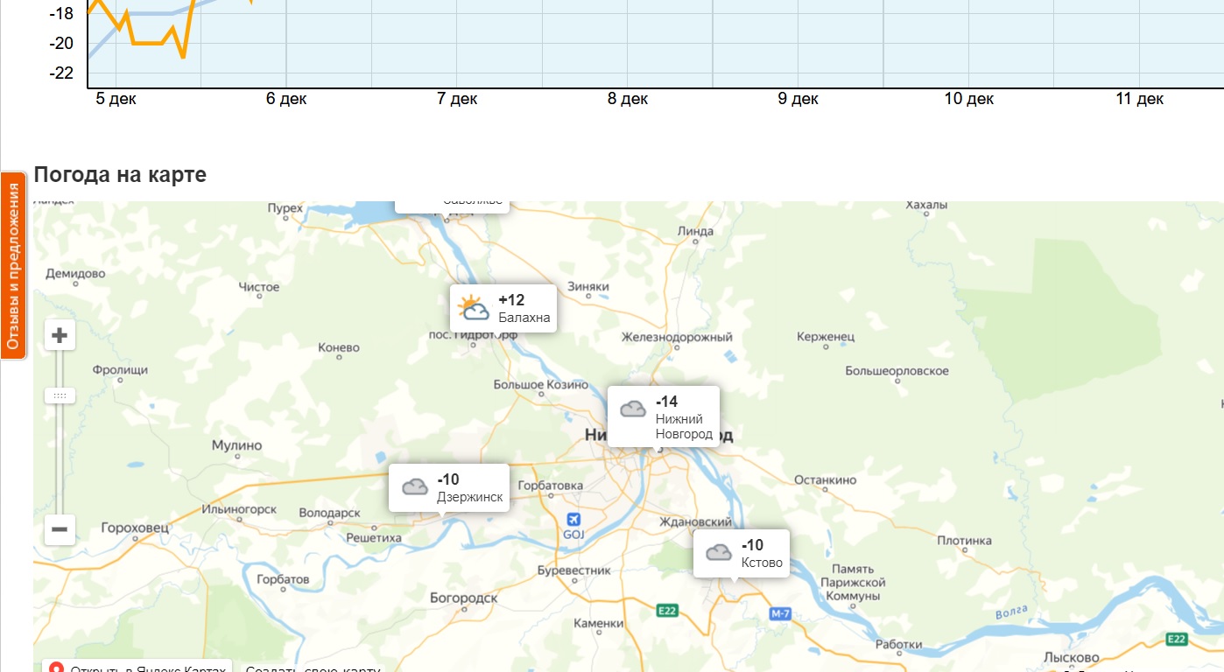Click the map zoom slider handle

pyautogui.click(x=60, y=395)
